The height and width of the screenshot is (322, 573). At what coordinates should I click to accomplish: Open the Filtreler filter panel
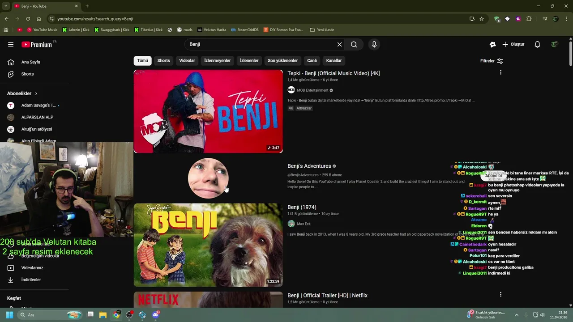click(492, 61)
